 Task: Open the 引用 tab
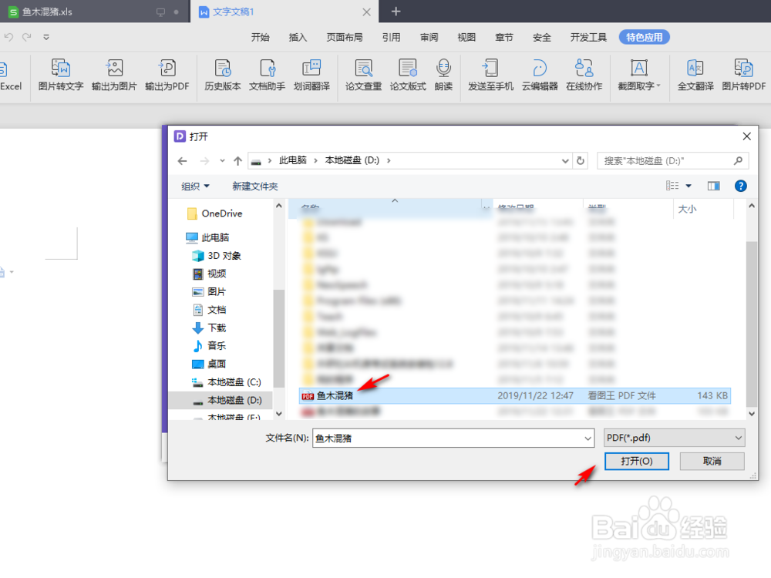[392, 37]
